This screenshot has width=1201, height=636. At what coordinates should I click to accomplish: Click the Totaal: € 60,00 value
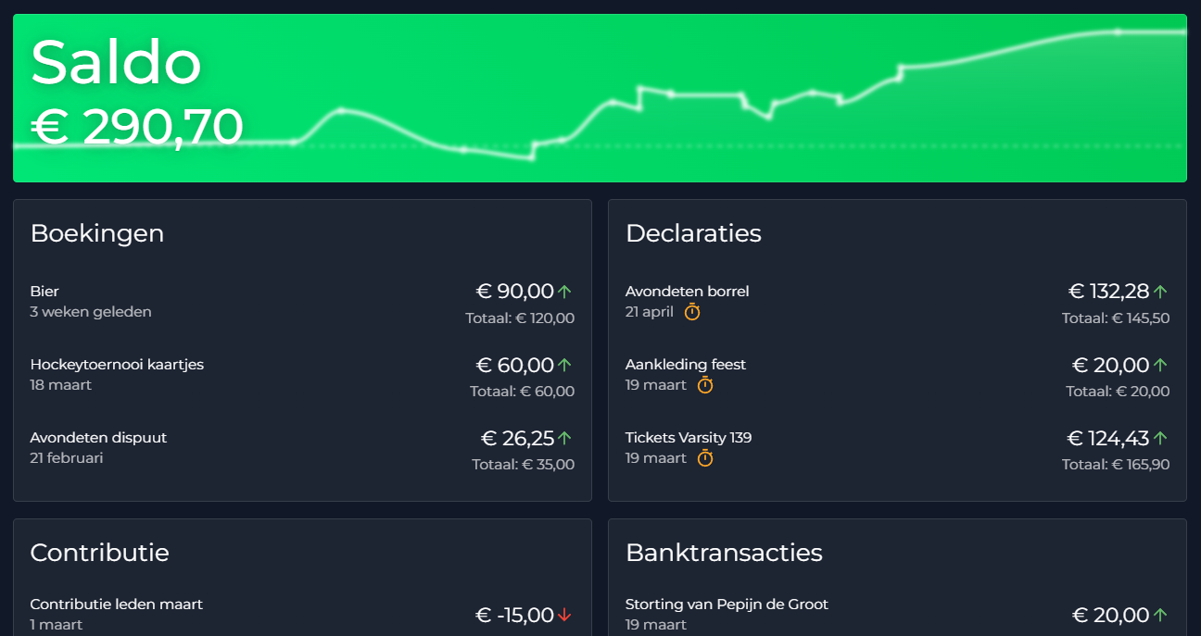pyautogui.click(x=523, y=392)
